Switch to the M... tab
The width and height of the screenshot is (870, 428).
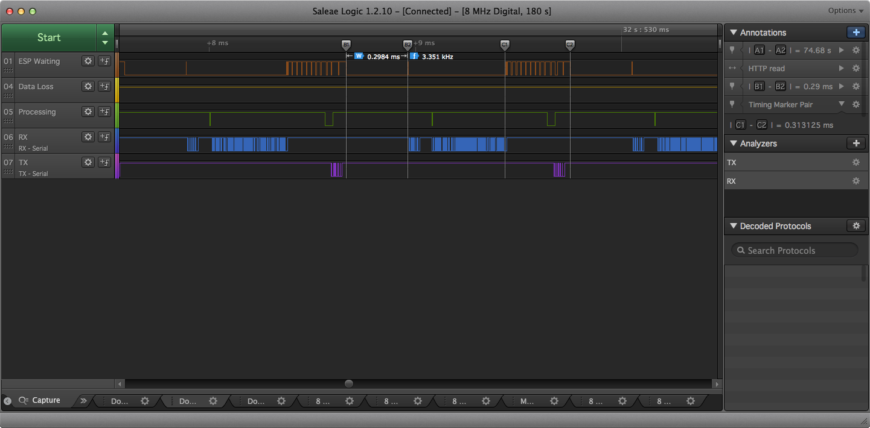coord(527,401)
